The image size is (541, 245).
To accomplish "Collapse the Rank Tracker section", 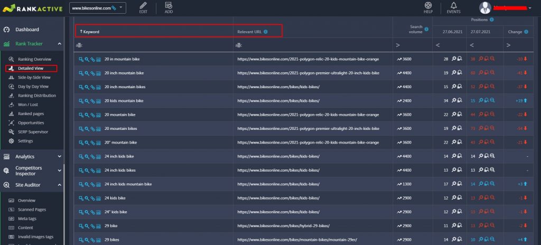I will (x=59, y=44).
